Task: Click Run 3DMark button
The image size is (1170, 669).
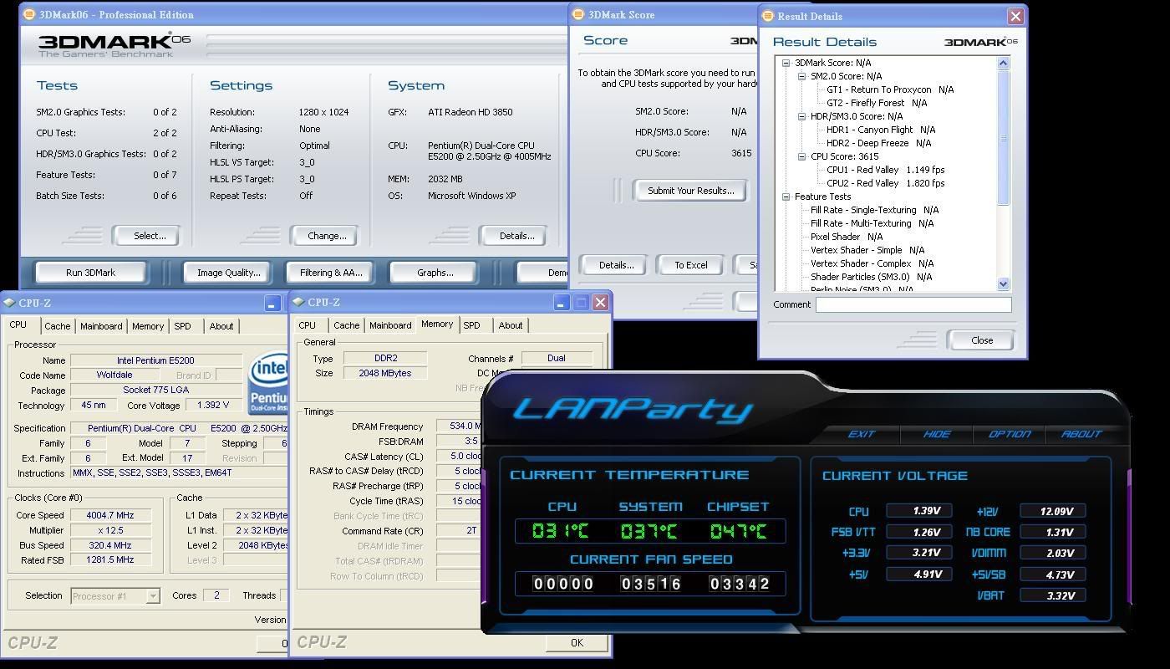Action: pos(90,273)
